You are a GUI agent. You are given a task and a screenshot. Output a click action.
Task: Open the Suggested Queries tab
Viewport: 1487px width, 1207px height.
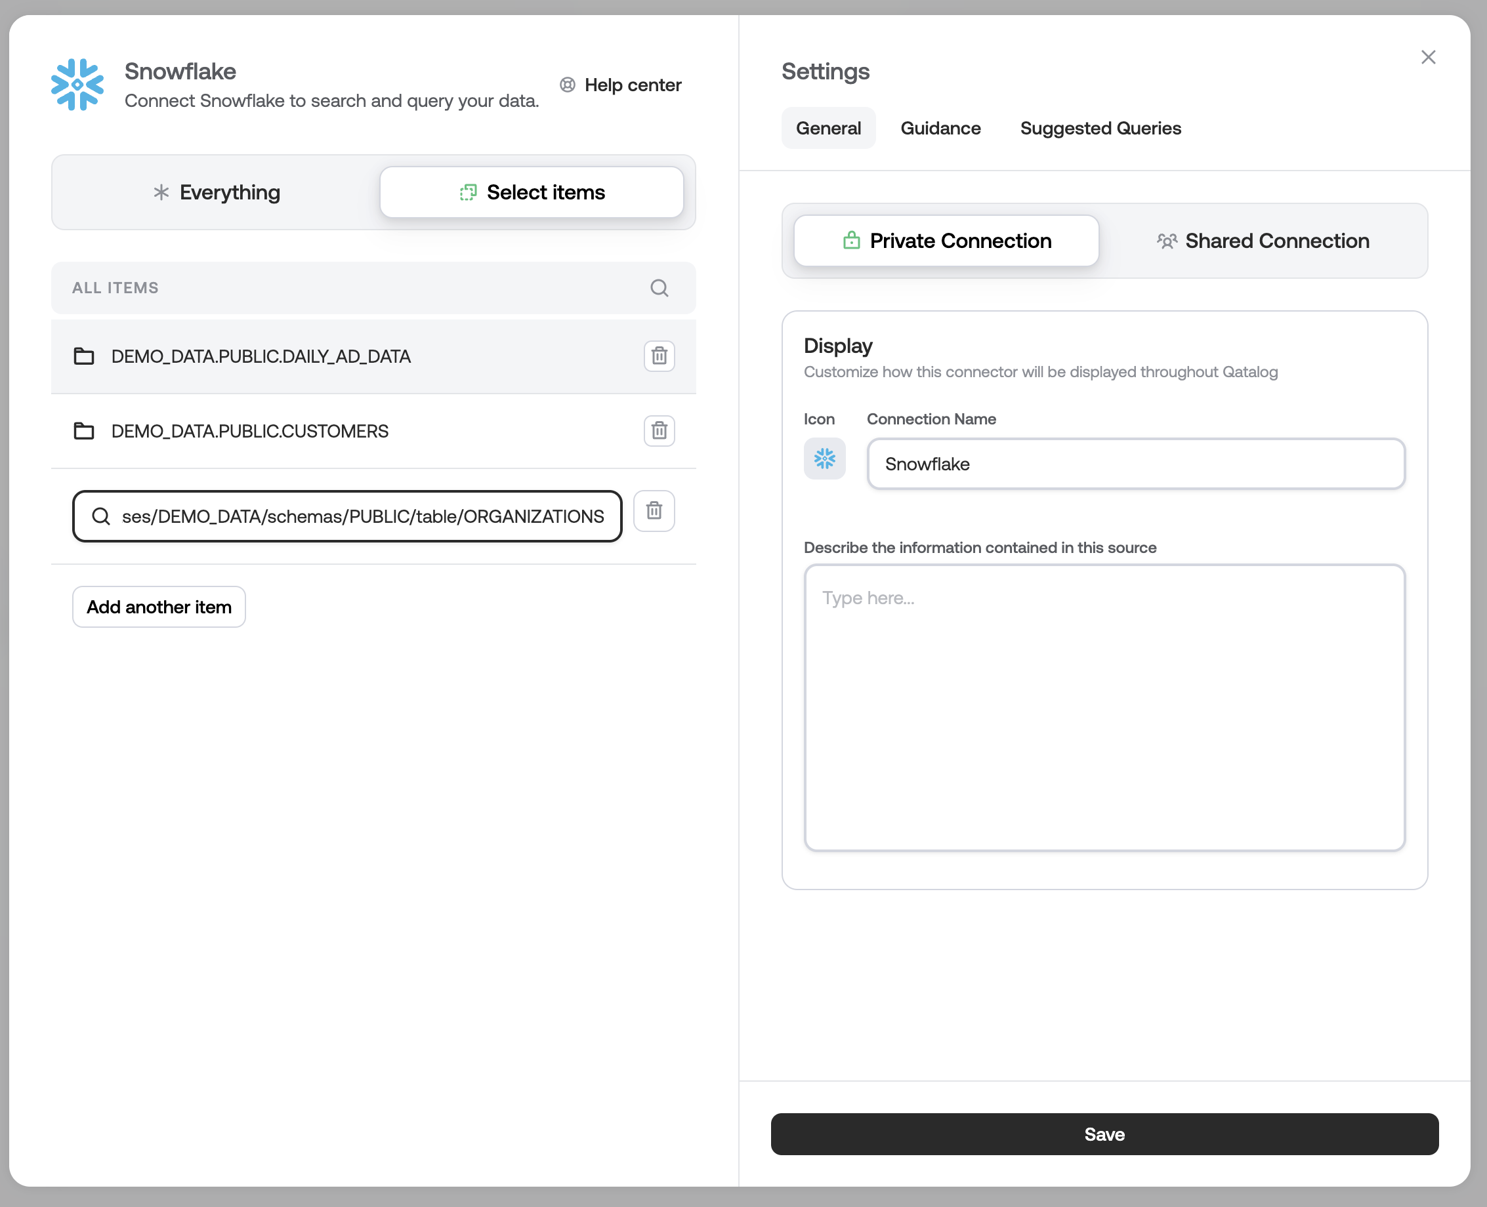[x=1100, y=128]
